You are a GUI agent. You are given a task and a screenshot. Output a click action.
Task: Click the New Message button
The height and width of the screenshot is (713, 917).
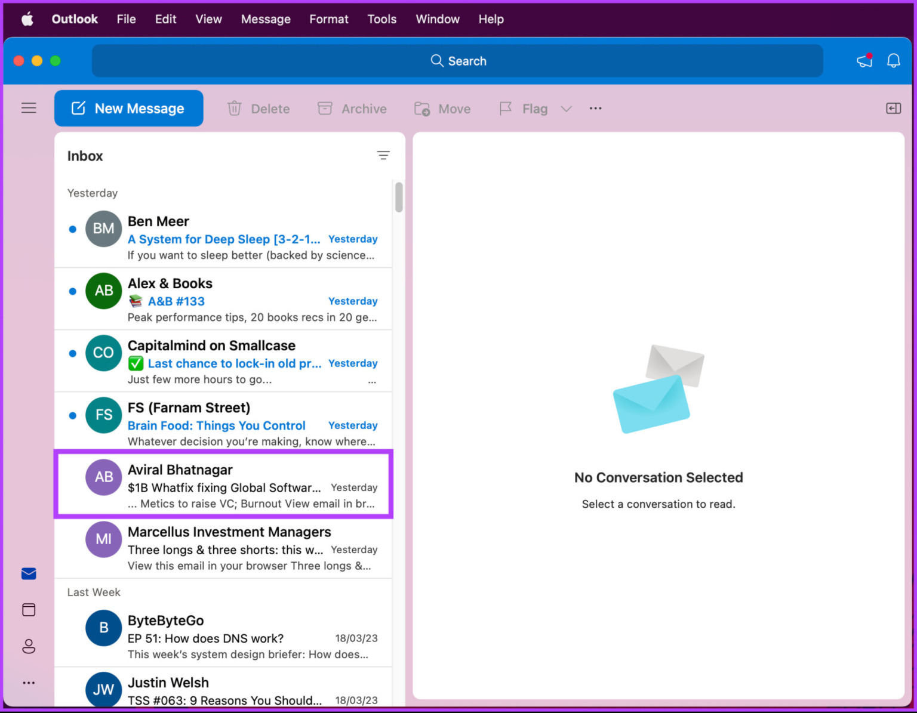pos(128,108)
